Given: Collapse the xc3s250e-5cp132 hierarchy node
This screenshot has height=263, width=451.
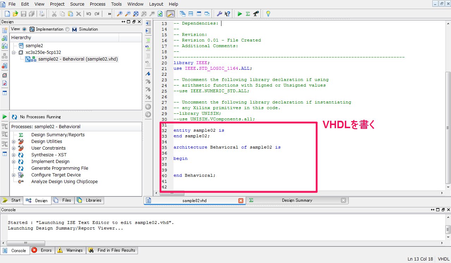Looking at the screenshot, I should pos(14,52).
